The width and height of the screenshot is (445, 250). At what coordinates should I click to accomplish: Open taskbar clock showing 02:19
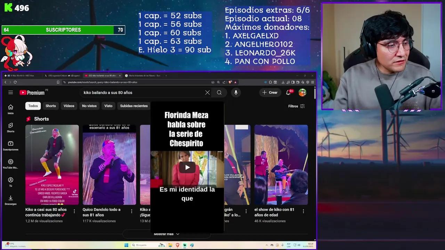[x=308, y=245]
